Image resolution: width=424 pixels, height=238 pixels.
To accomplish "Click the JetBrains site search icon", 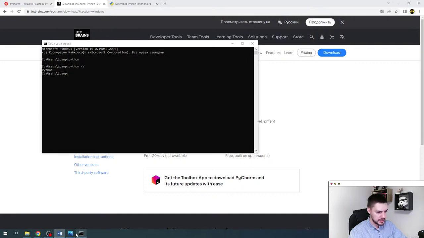I will 311,37.
